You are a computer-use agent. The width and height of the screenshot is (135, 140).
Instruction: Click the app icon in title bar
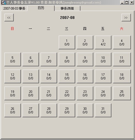(x=3, y=2)
